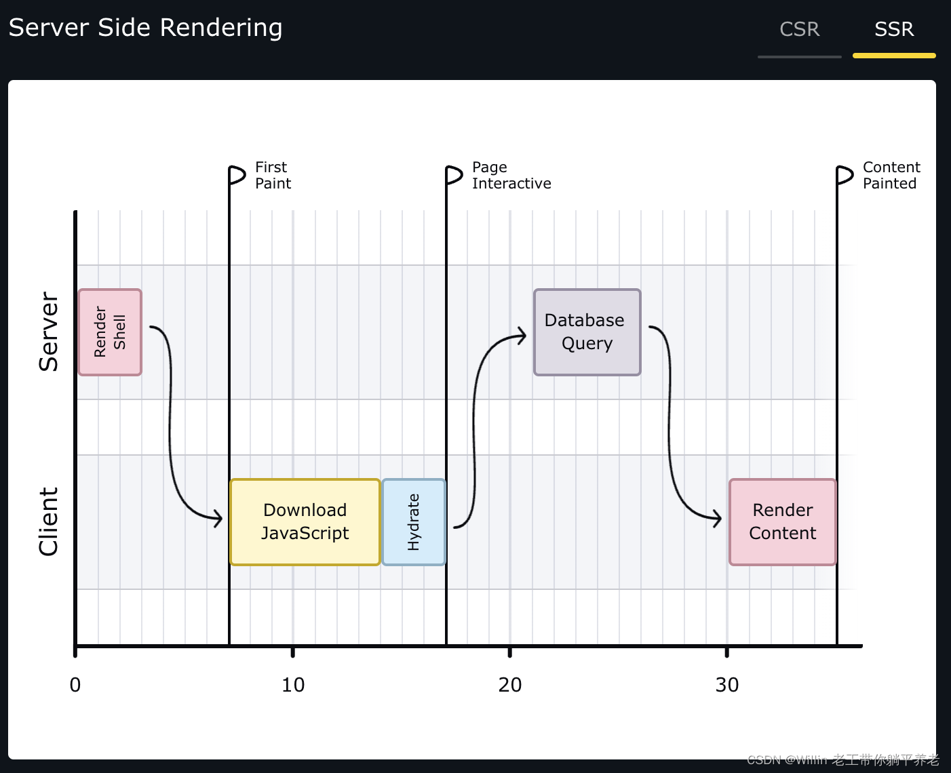951x773 pixels.
Task: Click the '30' axis value
Action: click(x=727, y=685)
